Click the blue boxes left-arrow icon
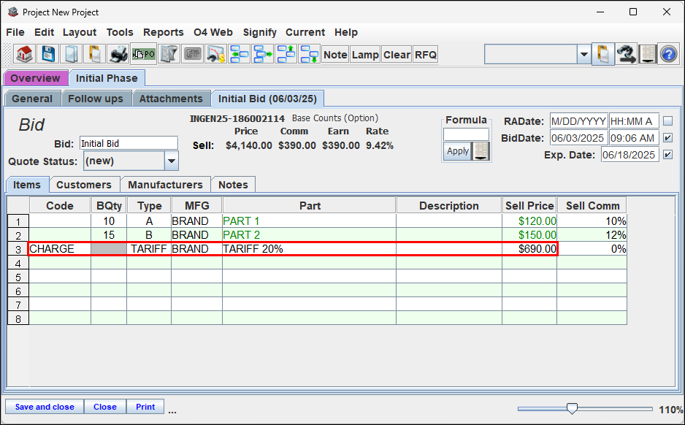Image resolution: width=685 pixels, height=425 pixels. click(x=239, y=55)
